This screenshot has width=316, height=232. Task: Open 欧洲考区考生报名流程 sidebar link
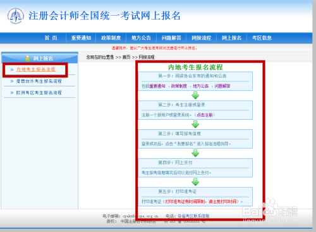pos(39,93)
